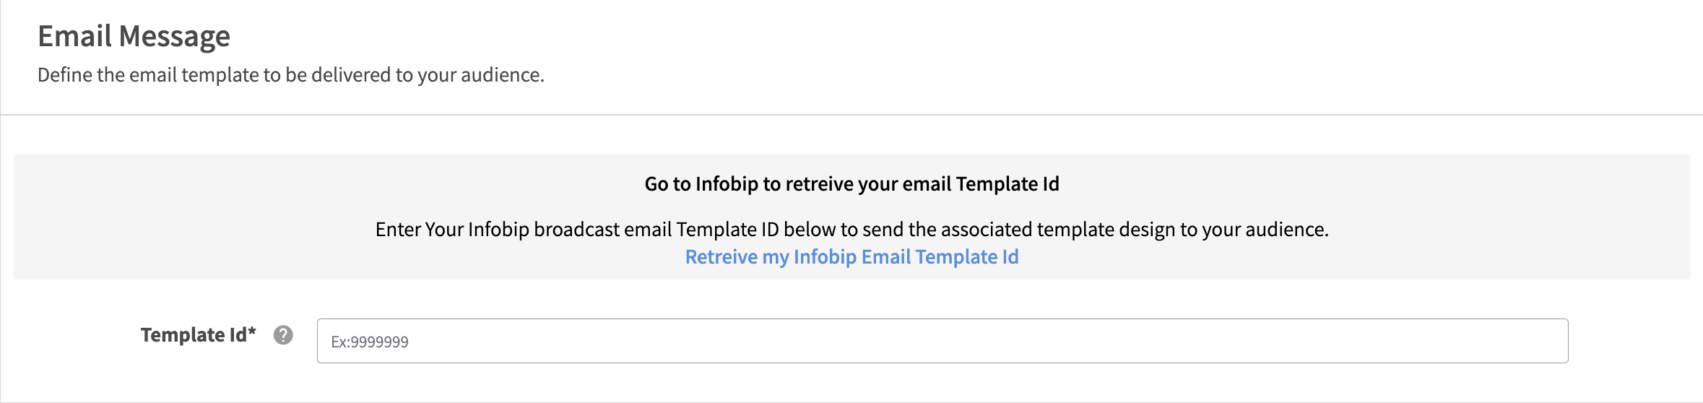Click the Ex:9999999 placeholder text

(370, 342)
